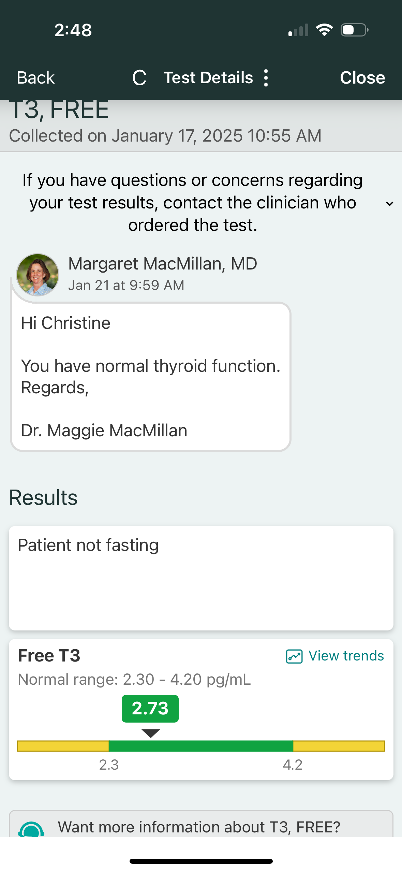Tap the headset support icon
This screenshot has width=402, height=872.
tap(31, 830)
